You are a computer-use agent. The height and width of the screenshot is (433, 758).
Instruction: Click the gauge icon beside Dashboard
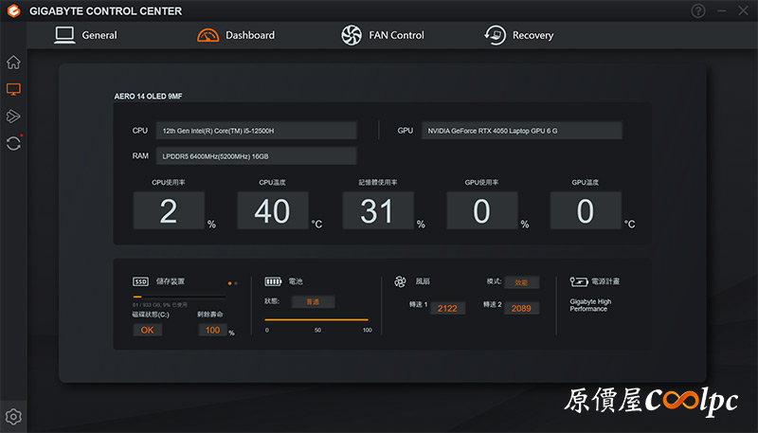click(x=208, y=35)
